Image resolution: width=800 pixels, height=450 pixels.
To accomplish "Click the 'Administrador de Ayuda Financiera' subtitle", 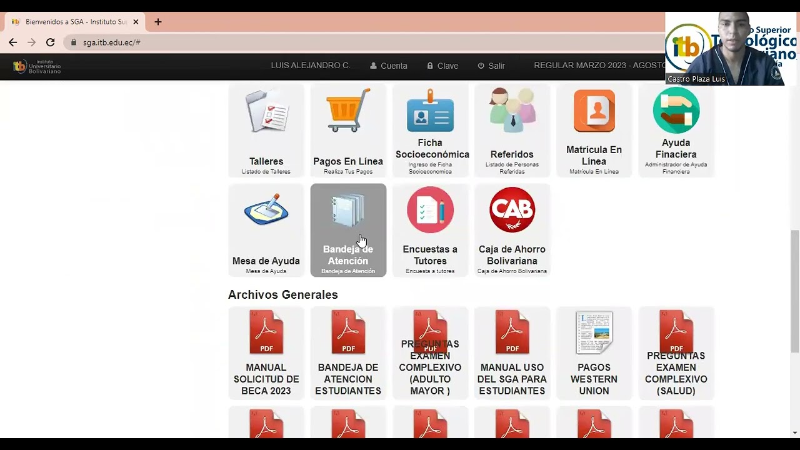I will [676, 168].
